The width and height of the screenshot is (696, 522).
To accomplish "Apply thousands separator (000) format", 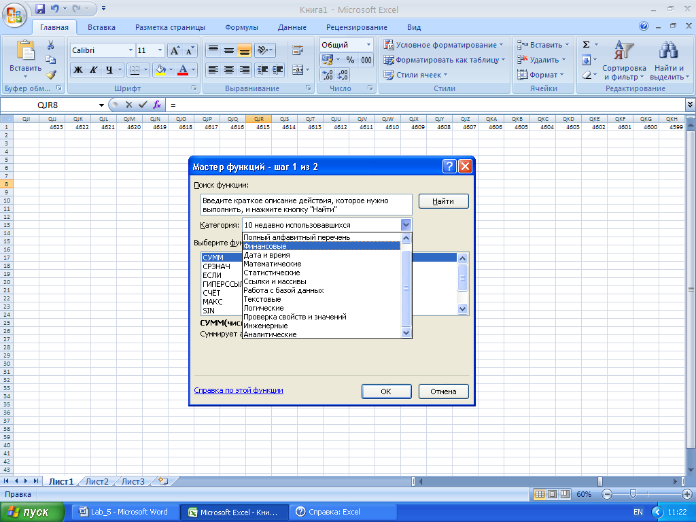I will click(x=366, y=60).
